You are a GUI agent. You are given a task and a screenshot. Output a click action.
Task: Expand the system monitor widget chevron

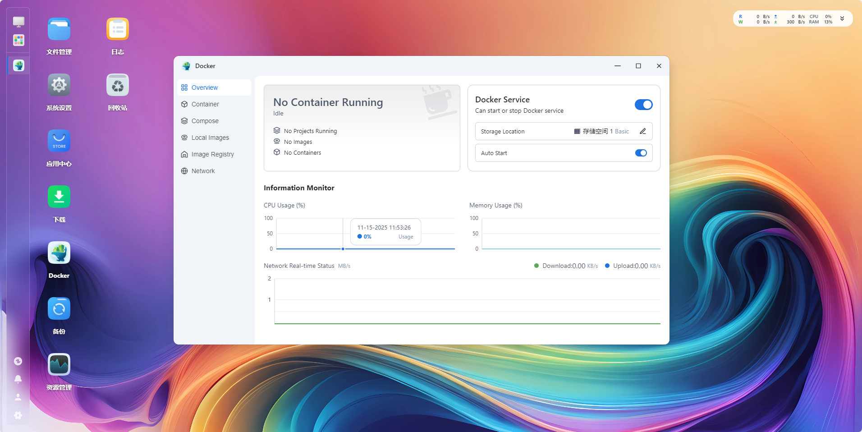click(x=842, y=19)
